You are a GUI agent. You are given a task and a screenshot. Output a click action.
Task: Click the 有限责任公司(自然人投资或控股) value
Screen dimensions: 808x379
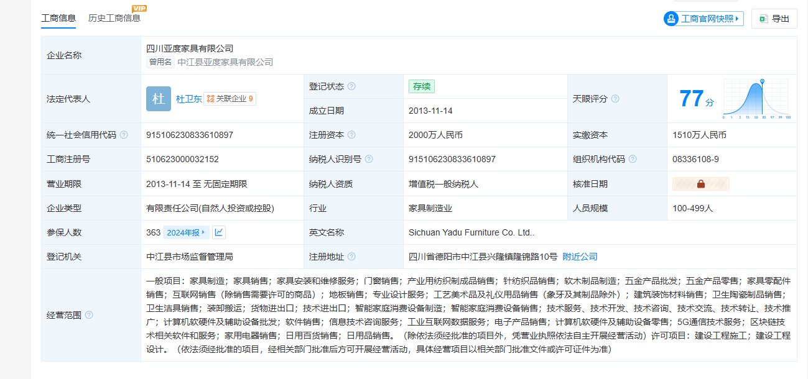210,208
